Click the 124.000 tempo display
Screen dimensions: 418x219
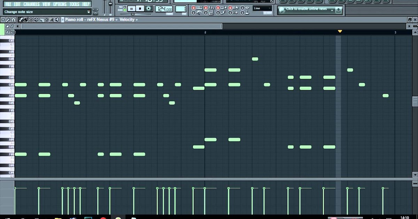pyautogui.click(x=164, y=9)
